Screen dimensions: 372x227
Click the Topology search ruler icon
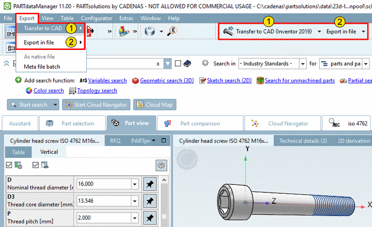[x=72, y=91]
